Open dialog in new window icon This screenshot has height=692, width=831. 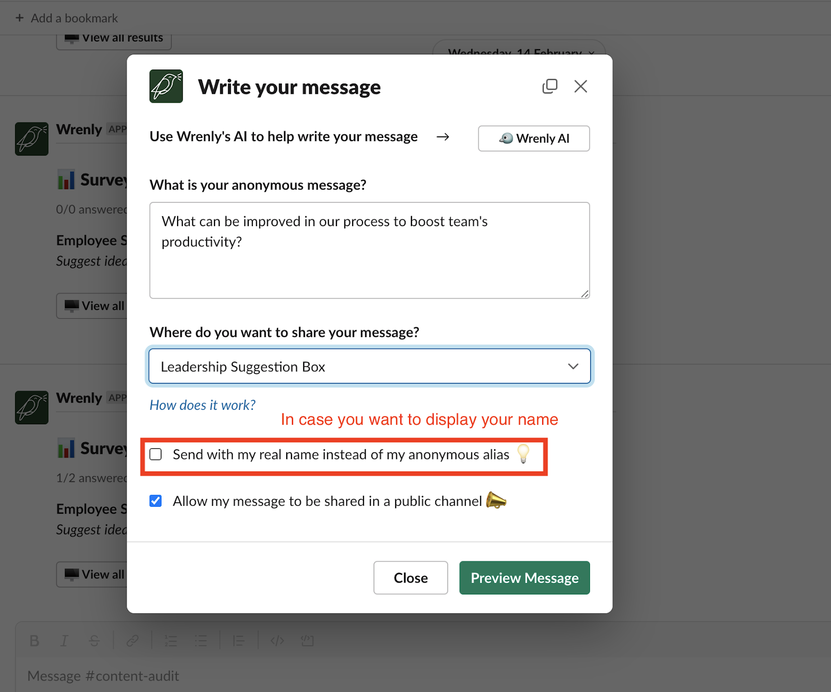(x=549, y=86)
